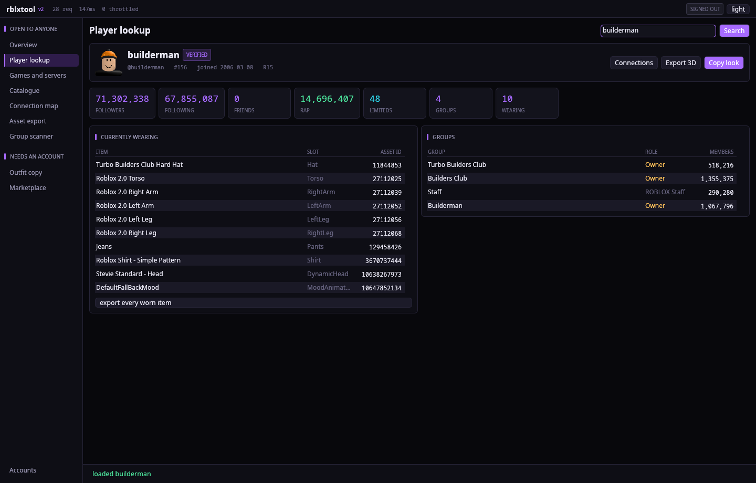756x483 pixels.
Task: Open Games and servers page
Action: [41, 76]
